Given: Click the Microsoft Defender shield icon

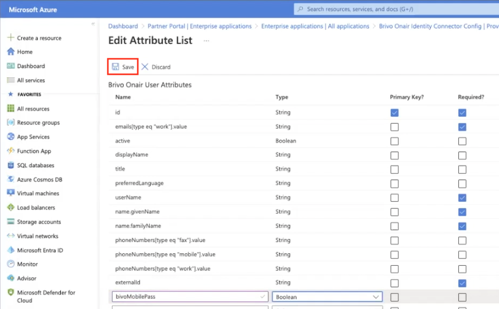Looking at the screenshot, I should point(11,292).
